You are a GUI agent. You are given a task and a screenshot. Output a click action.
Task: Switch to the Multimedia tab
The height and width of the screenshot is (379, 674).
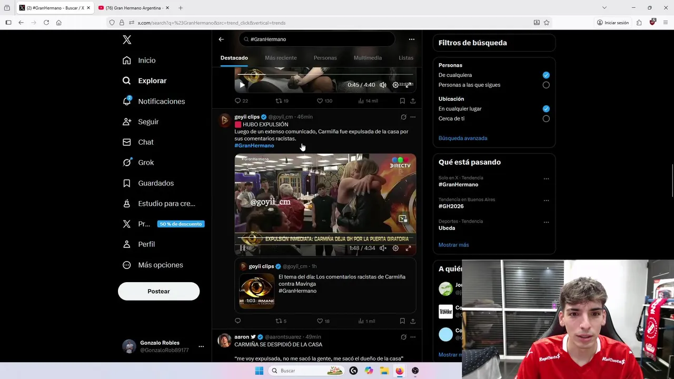[x=368, y=58]
